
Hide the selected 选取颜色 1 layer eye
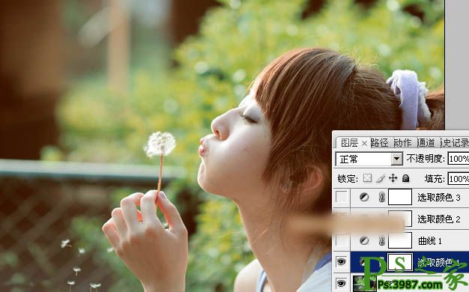click(342, 262)
